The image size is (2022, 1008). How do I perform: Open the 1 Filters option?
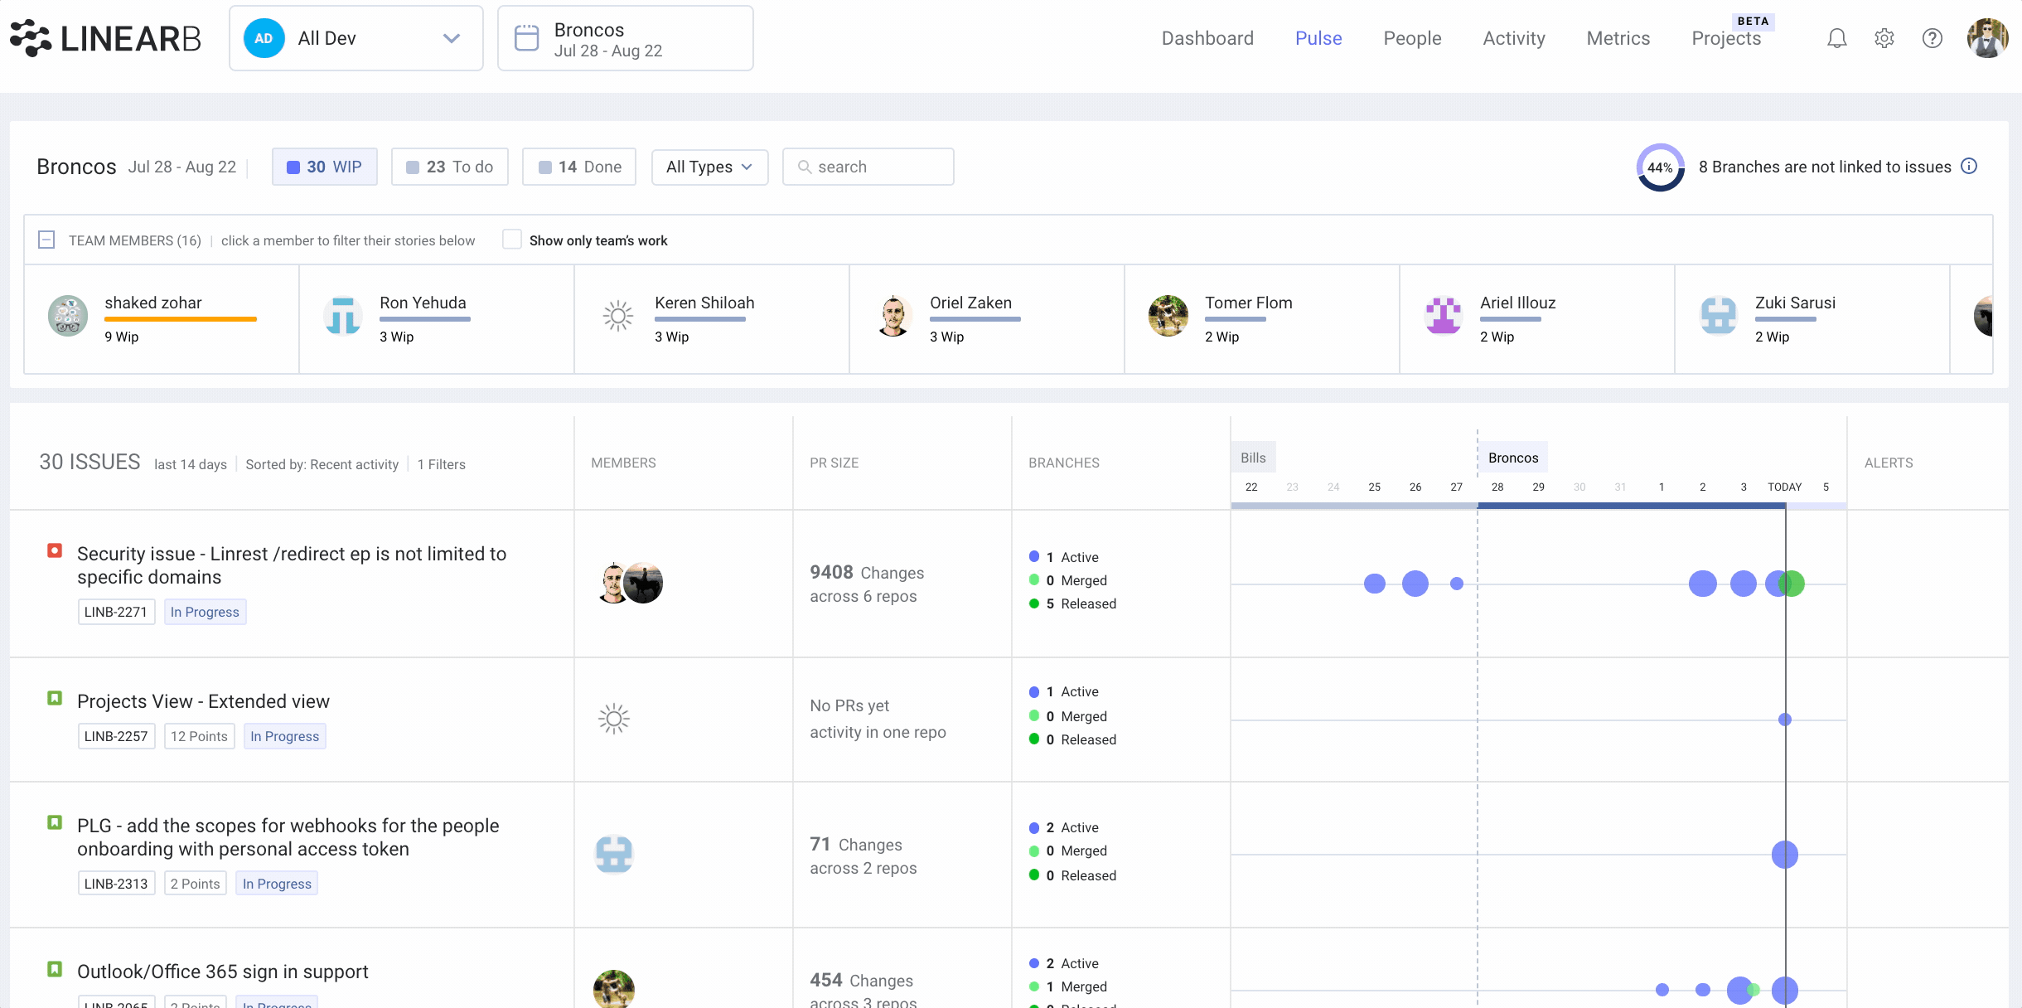click(442, 464)
